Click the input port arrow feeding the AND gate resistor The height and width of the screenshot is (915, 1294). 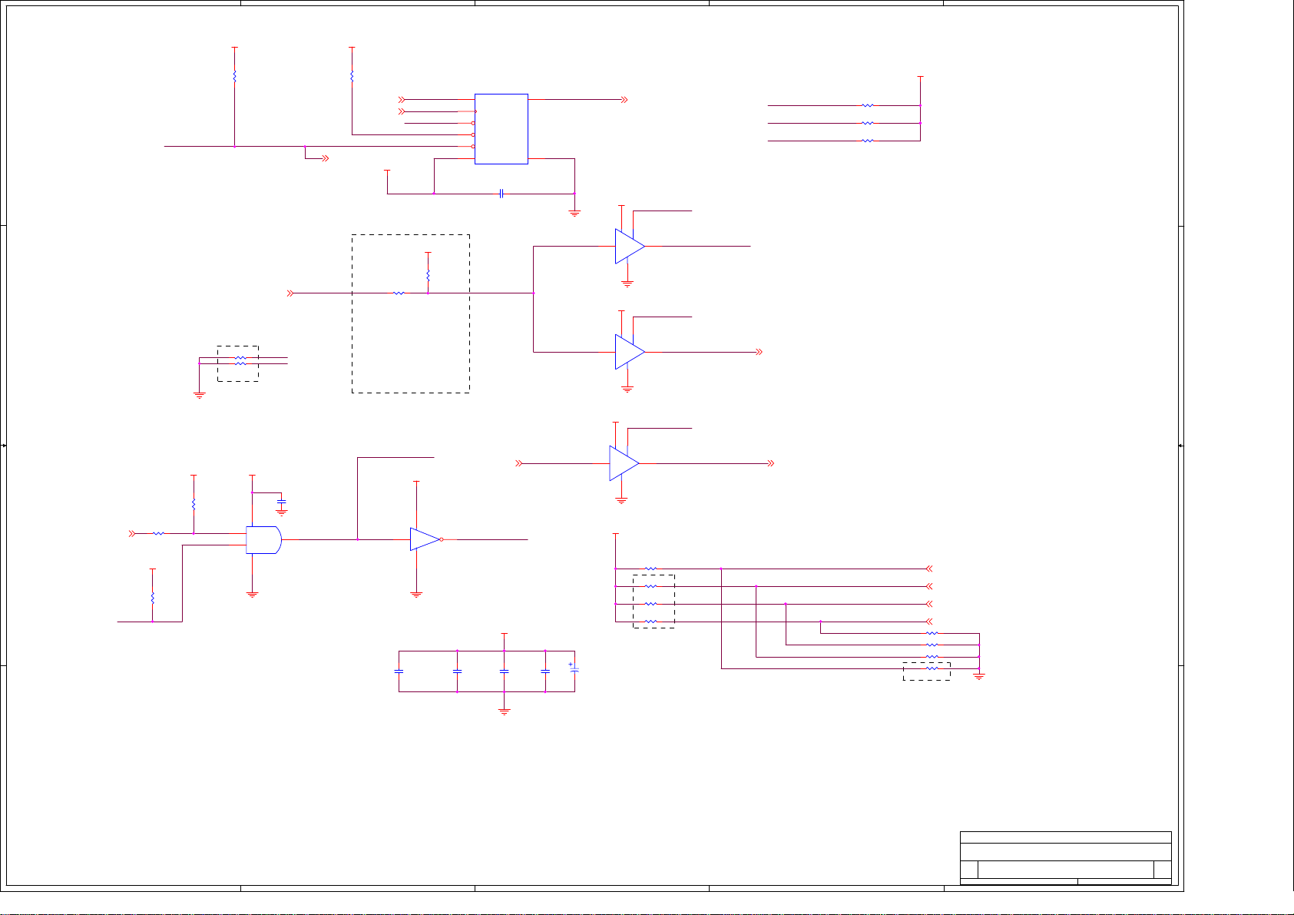point(132,533)
